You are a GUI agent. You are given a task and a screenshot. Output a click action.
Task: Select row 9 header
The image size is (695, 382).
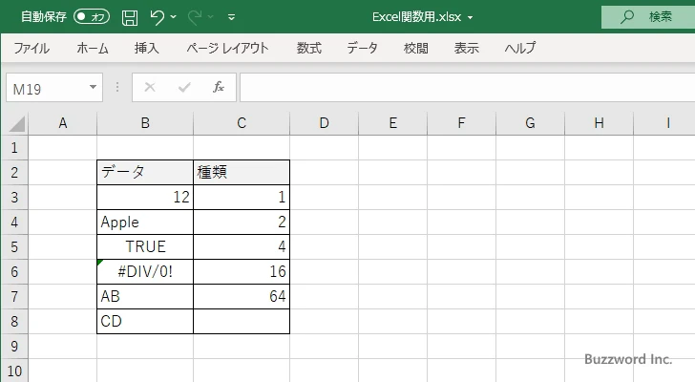(14, 346)
